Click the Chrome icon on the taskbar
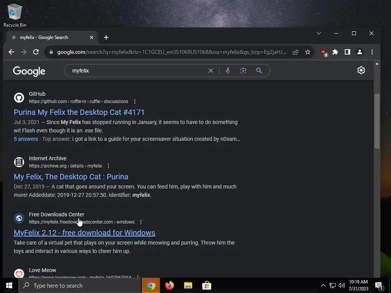Image resolution: width=391 pixels, height=293 pixels. pos(150,285)
